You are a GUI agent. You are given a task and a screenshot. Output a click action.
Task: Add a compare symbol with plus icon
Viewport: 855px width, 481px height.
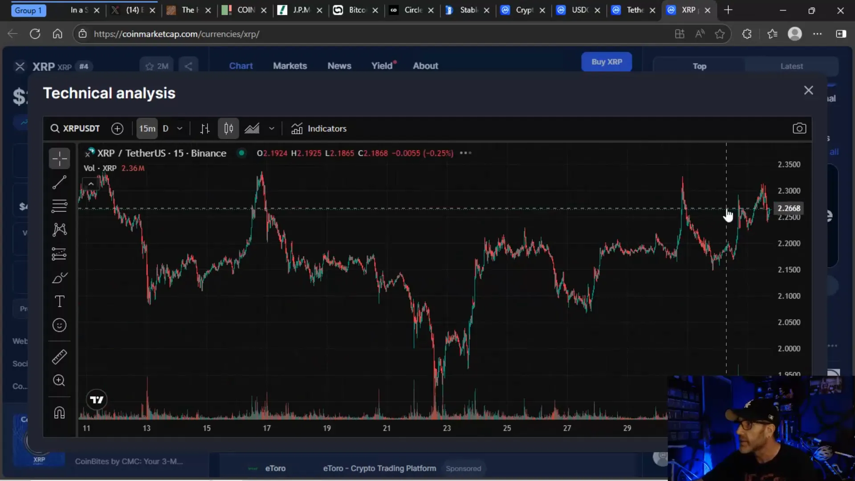coord(117,129)
